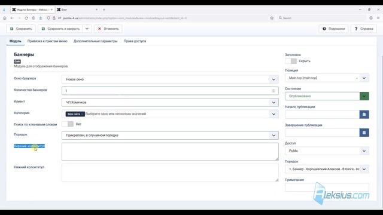
Task: Open the Позиция Main-top dropdown
Action: [x=327, y=78]
